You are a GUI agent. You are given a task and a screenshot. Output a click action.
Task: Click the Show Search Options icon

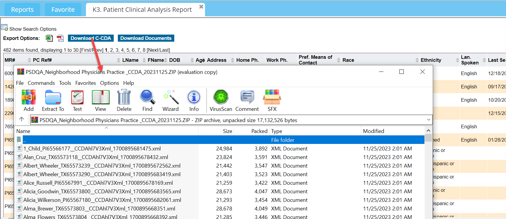point(4,28)
